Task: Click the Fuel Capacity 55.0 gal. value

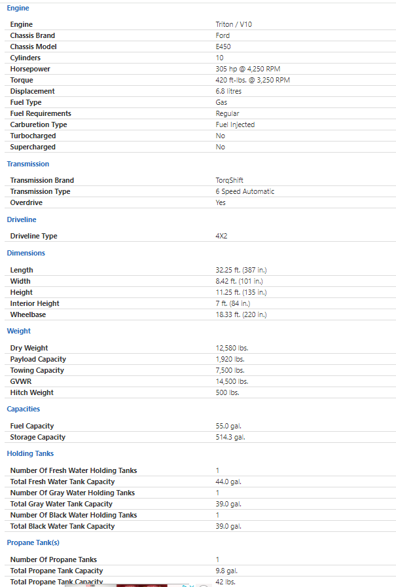Action: pos(228,426)
